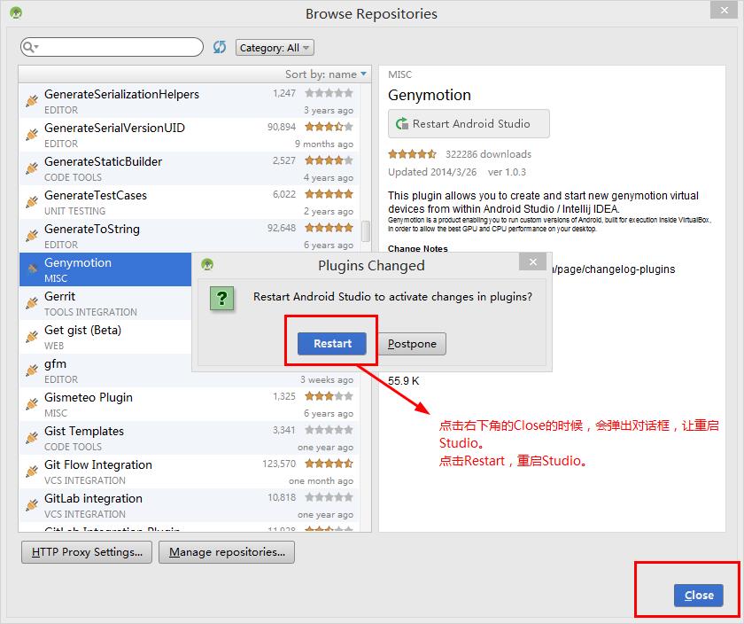Select the GenerateSerialVersionUID plugin
744x624 pixels.
click(190, 135)
